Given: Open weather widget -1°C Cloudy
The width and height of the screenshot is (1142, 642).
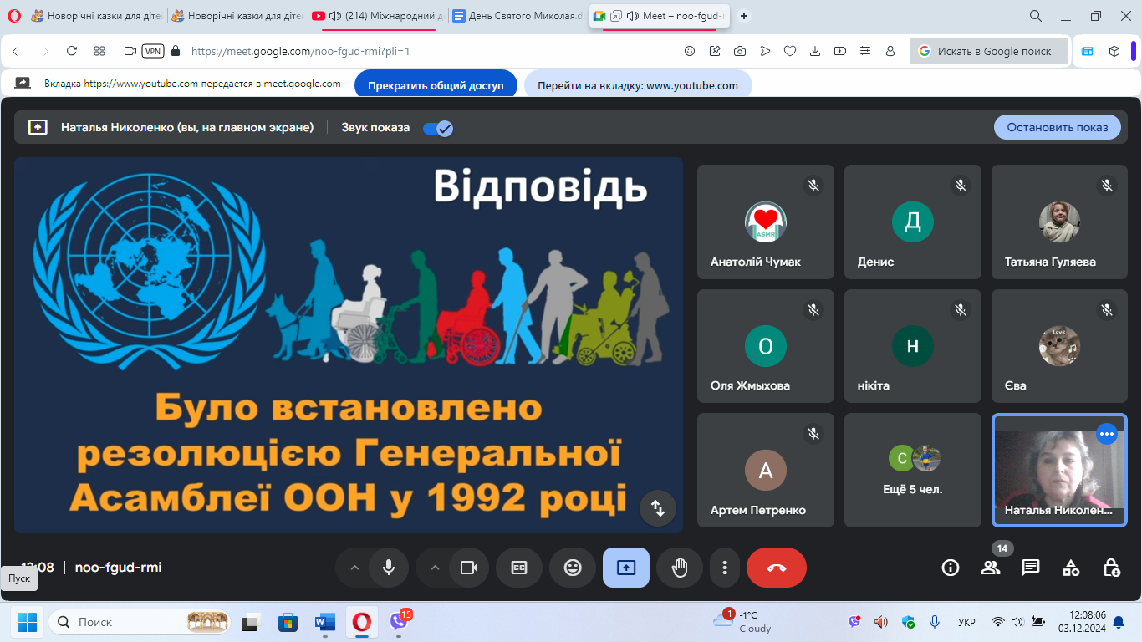Looking at the screenshot, I should 742,622.
